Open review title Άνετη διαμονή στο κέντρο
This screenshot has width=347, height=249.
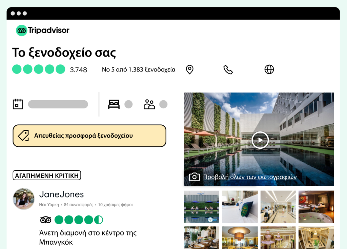tap(88, 237)
